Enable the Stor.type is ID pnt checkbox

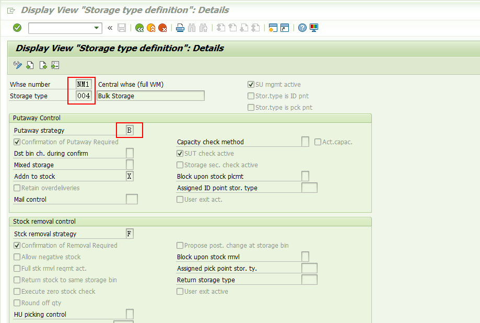click(251, 95)
